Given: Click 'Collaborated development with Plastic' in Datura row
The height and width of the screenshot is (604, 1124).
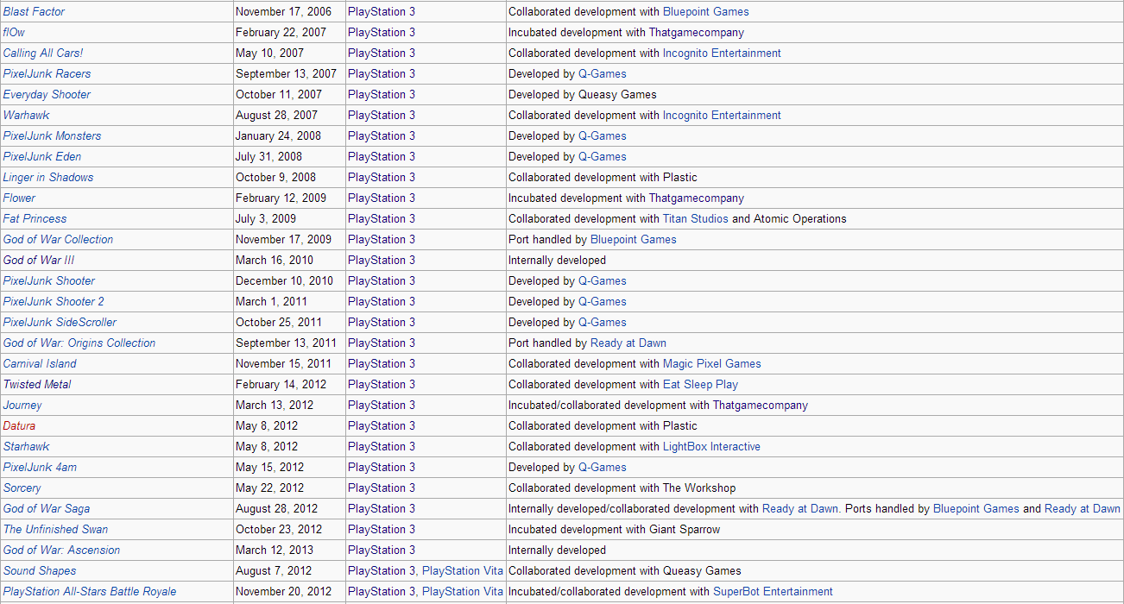Looking at the screenshot, I should pos(603,425).
